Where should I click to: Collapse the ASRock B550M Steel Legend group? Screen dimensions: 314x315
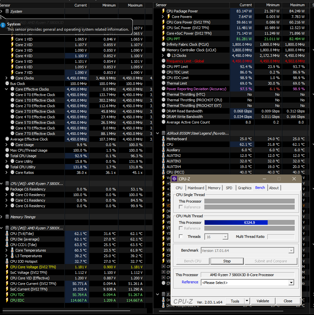pyautogui.click(x=158, y=133)
